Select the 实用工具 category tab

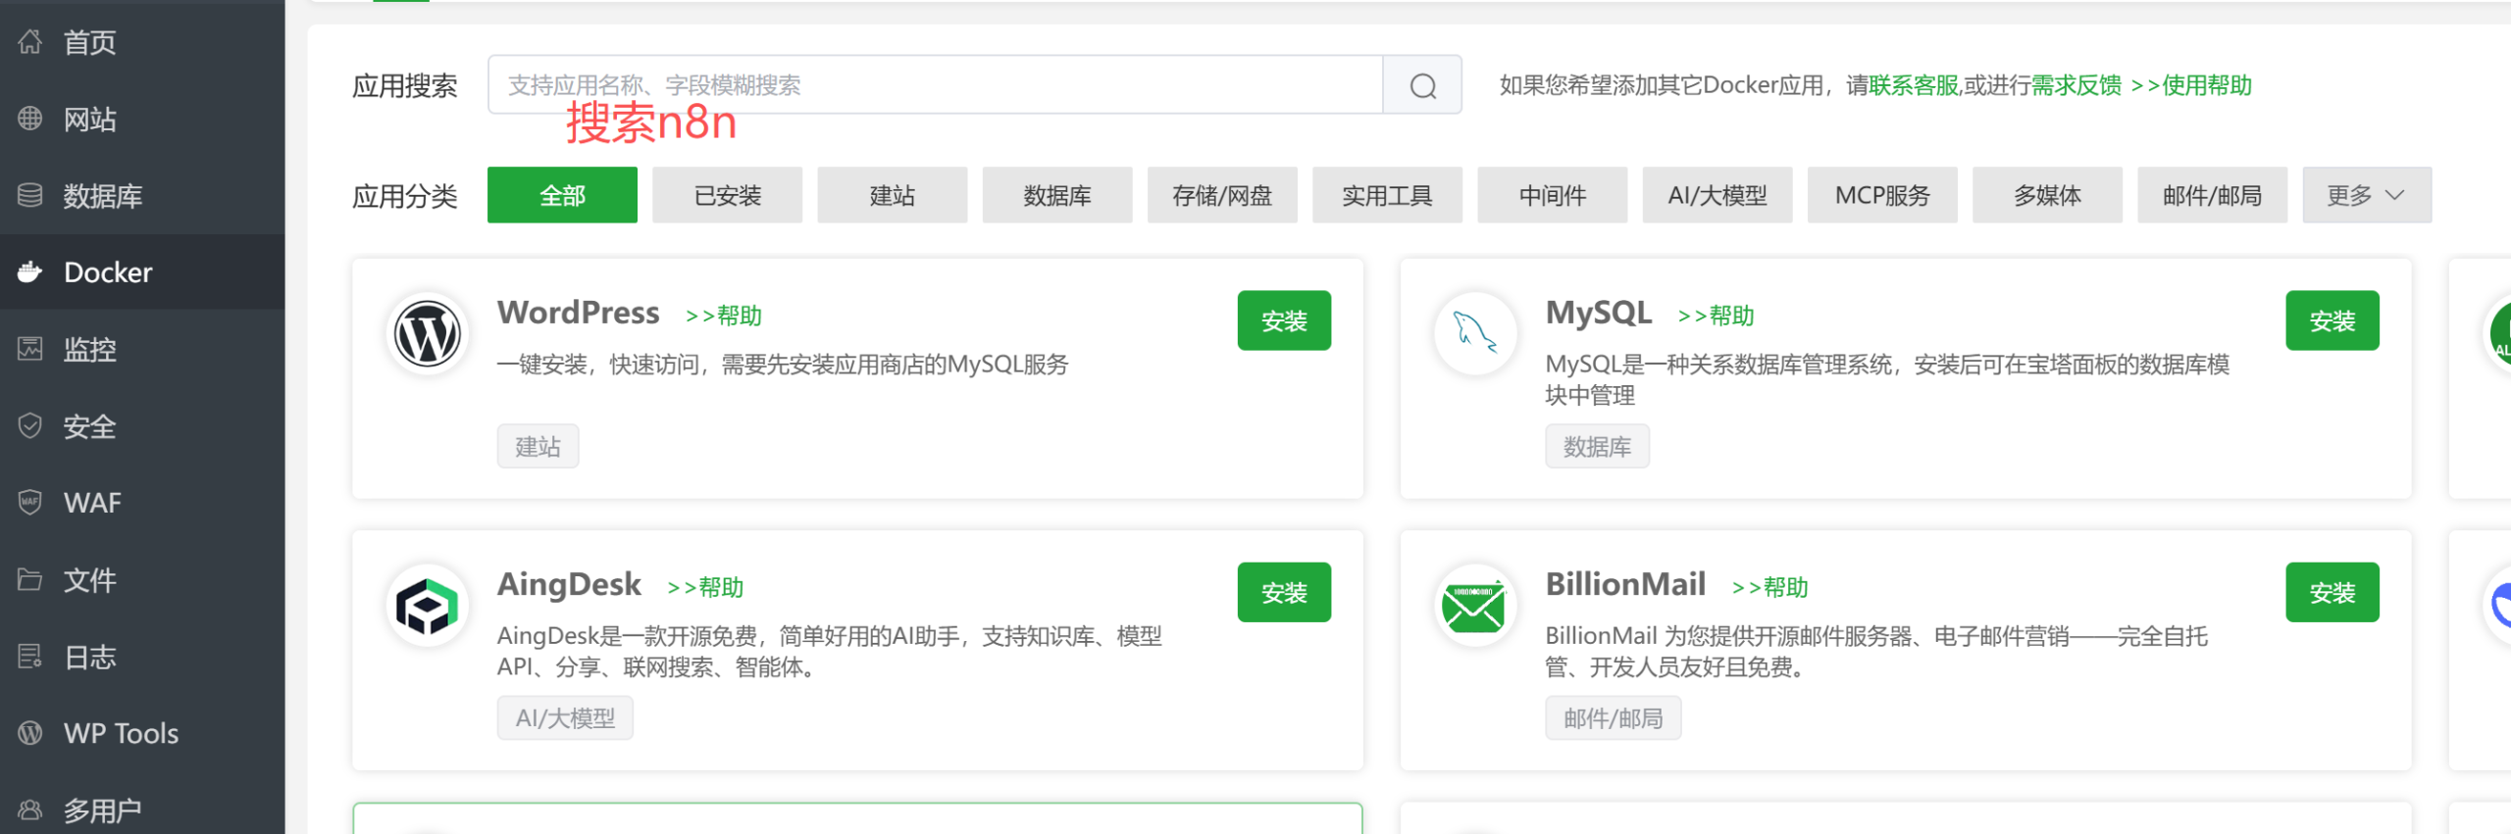click(1387, 195)
